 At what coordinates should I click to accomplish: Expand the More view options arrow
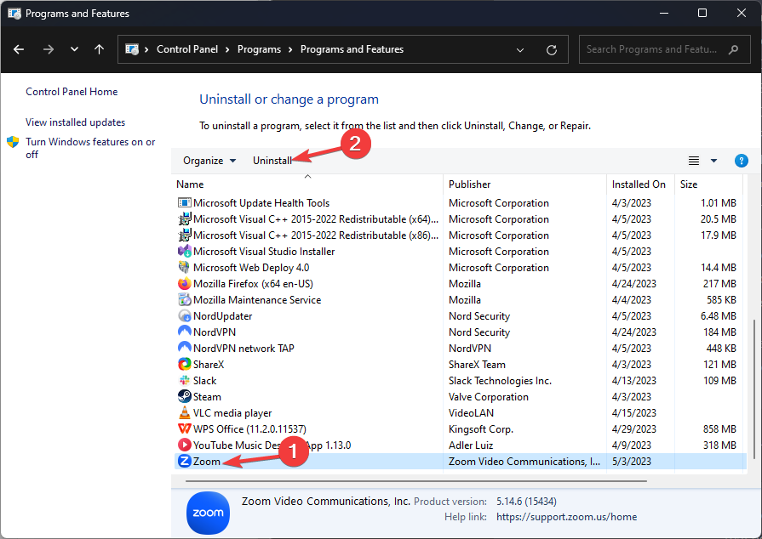click(713, 161)
